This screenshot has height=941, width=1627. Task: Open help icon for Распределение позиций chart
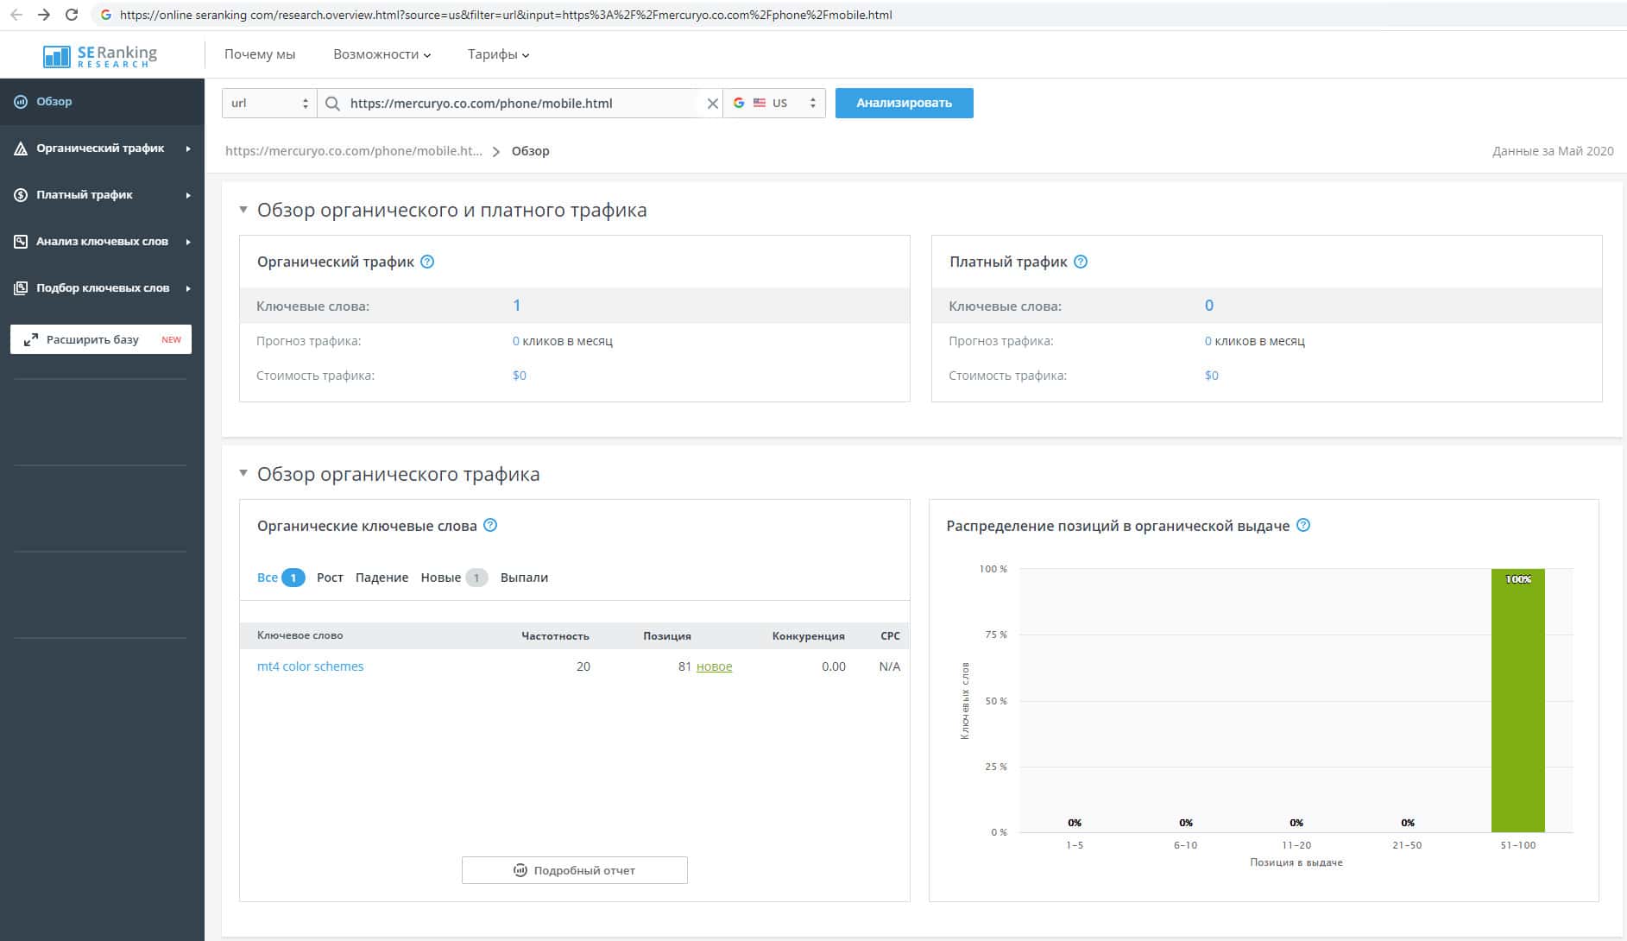pos(1303,525)
